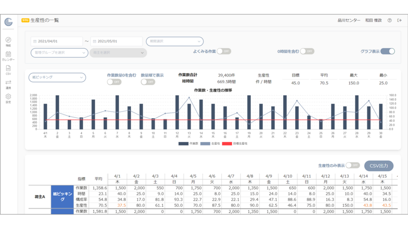Click calendar icon in start date field
The width and height of the screenshot is (408, 229).
[35, 41]
